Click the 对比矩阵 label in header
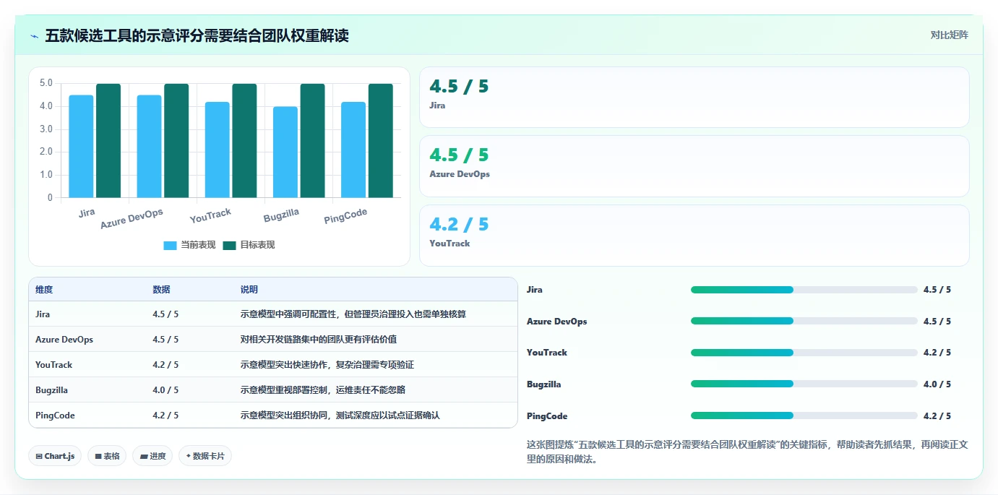Viewport: 998px width, 495px height. coord(949,35)
